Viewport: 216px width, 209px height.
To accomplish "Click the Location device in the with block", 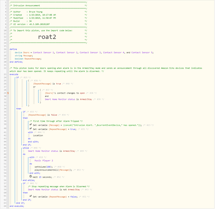I will pyautogui.click(x=38, y=135).
